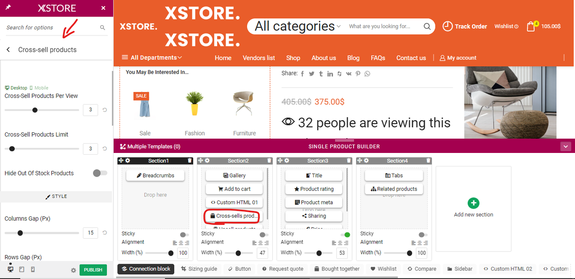This screenshot has width=575, height=279.
Task: Select Cross-sells products block in Section2
Action: [x=233, y=216]
